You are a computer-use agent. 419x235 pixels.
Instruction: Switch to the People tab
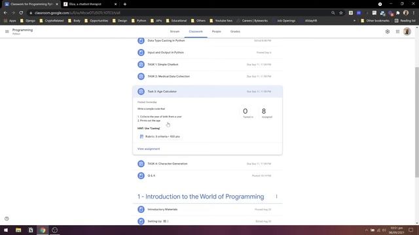click(217, 31)
